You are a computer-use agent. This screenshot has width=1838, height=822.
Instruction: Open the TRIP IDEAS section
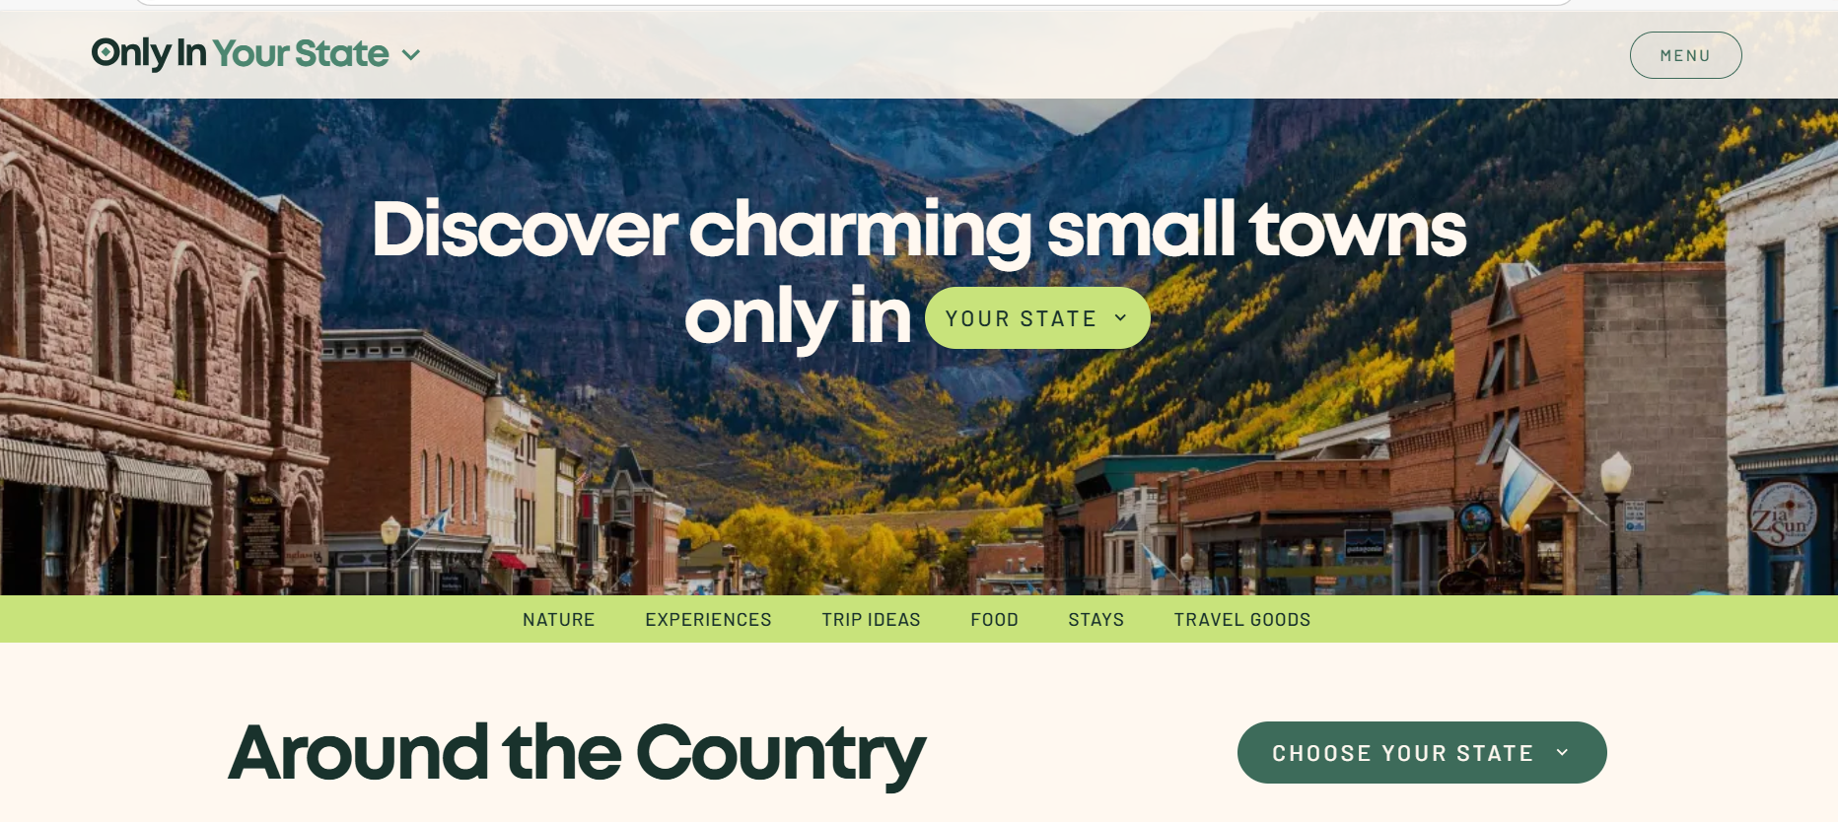871,619
